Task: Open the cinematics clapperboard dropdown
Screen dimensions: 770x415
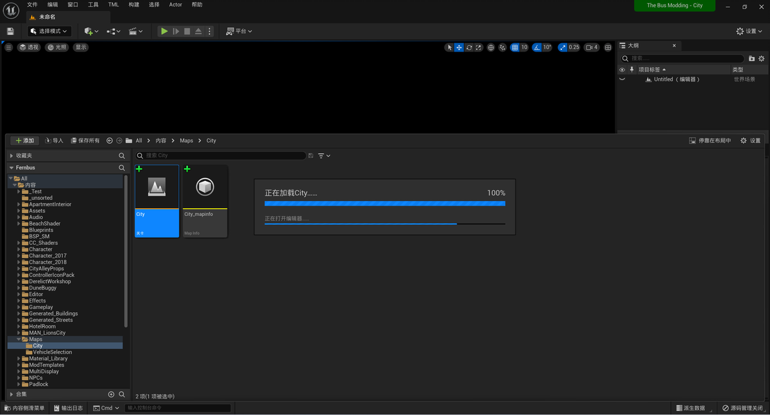Action: [136, 31]
